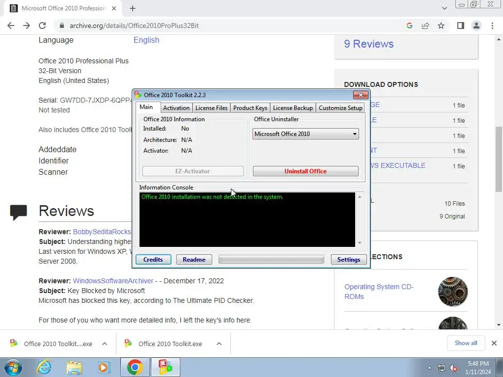Click the EZ-Activator button
The width and height of the screenshot is (503, 377).
coord(193,171)
